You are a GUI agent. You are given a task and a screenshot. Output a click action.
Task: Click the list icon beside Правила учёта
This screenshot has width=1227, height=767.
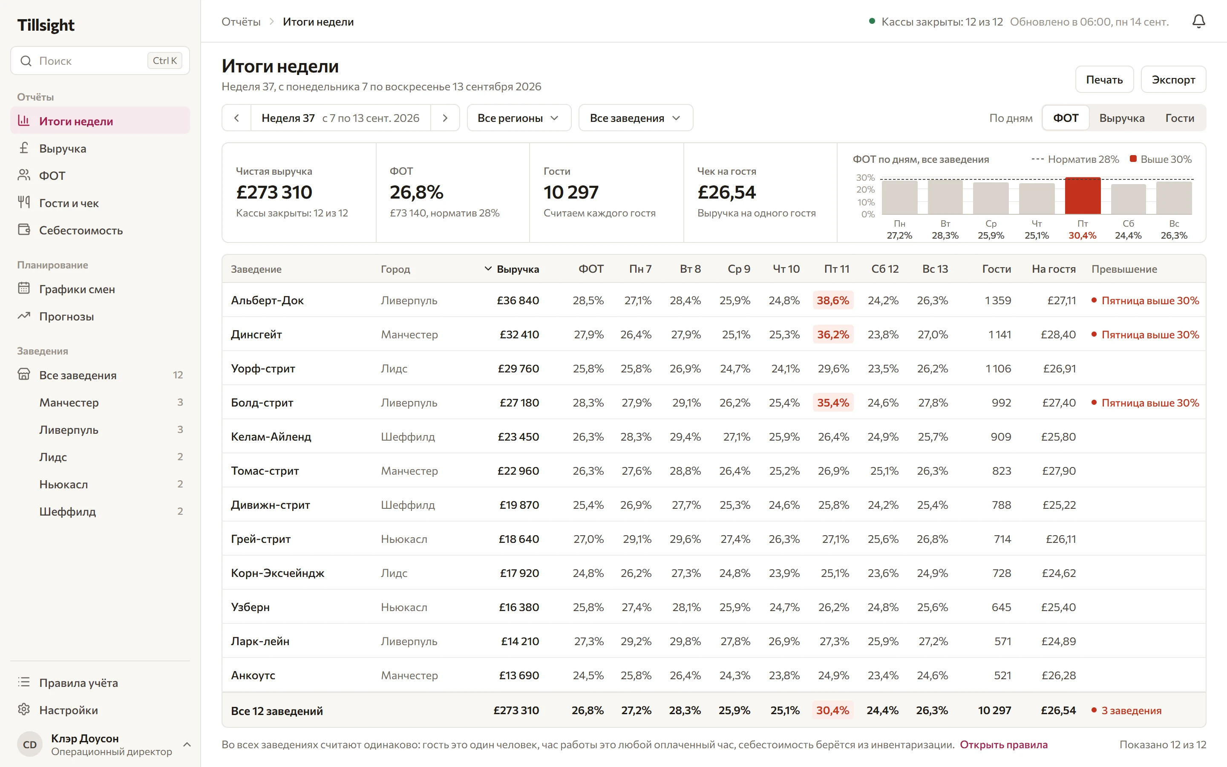[24, 682]
